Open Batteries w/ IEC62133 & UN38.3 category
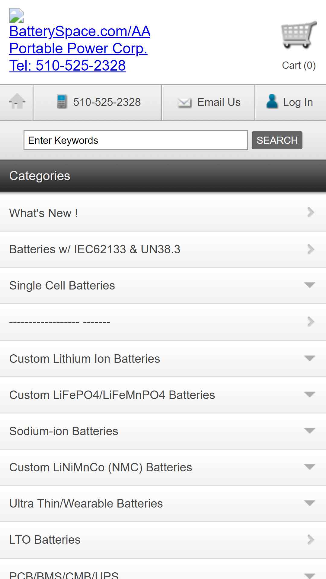The image size is (326, 579). tap(163, 249)
